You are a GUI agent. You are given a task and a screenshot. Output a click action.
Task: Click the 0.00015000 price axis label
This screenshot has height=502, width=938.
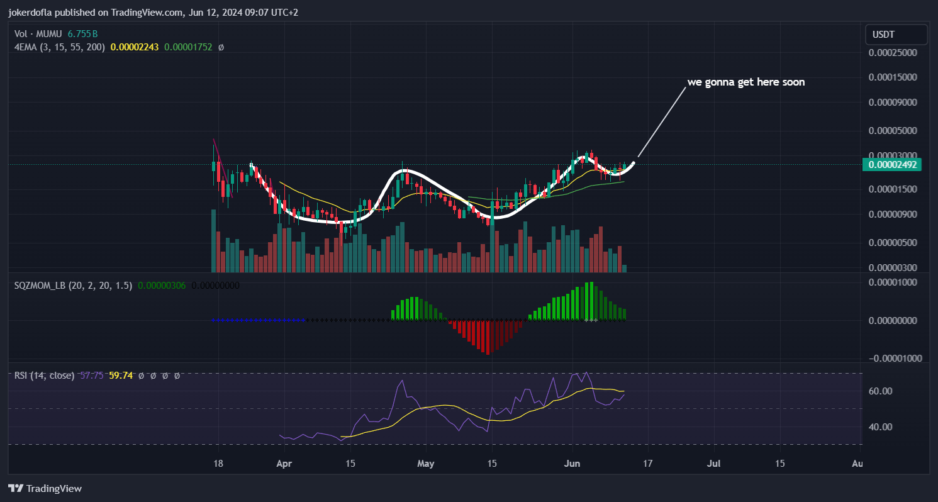(x=893, y=77)
